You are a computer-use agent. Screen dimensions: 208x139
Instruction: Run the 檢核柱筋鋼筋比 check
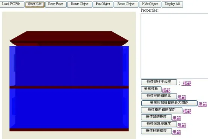[x=159, y=96]
